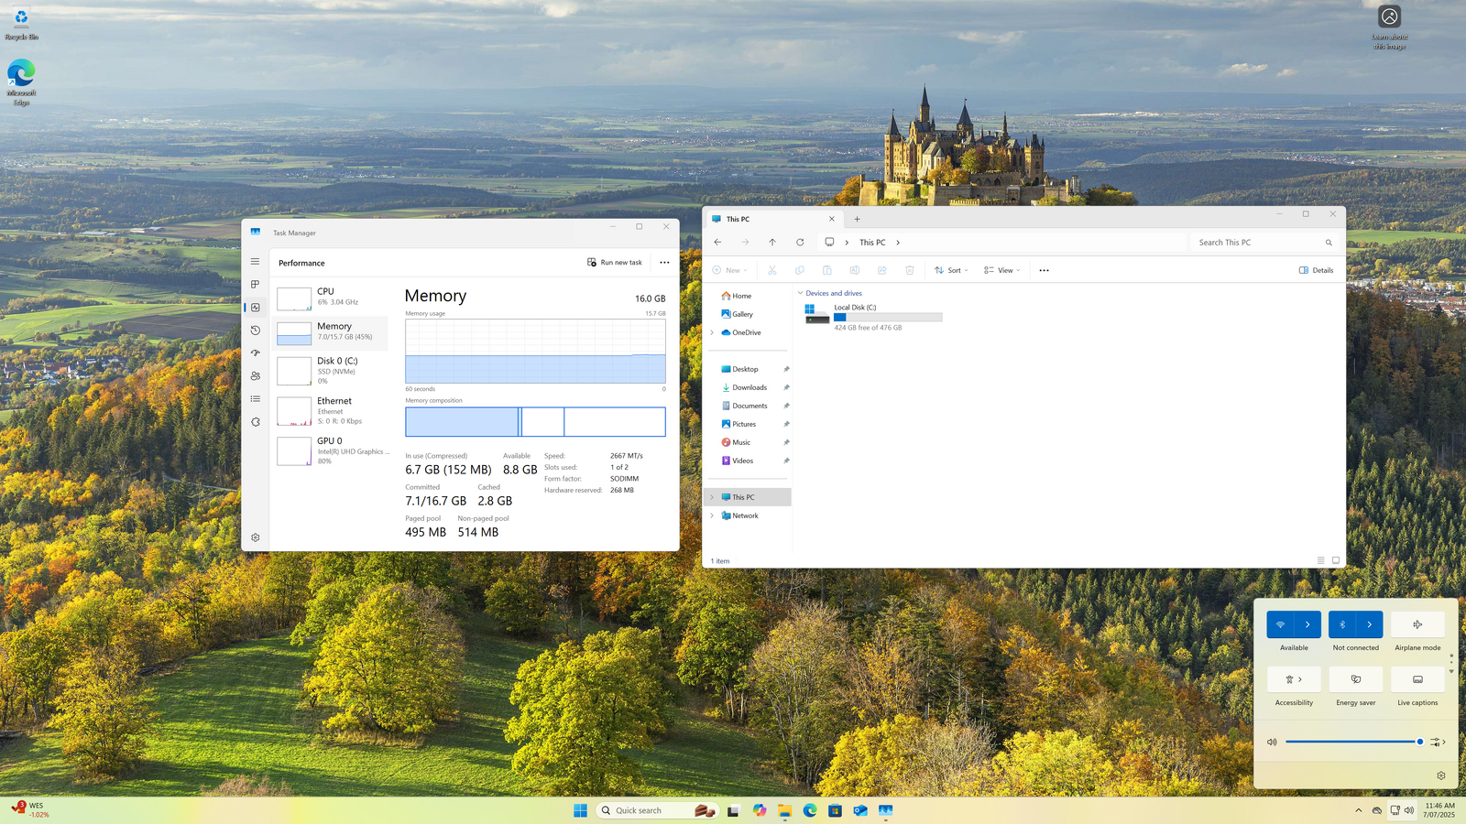
Task: Open quick settings gear icon
Action: [x=1440, y=775]
